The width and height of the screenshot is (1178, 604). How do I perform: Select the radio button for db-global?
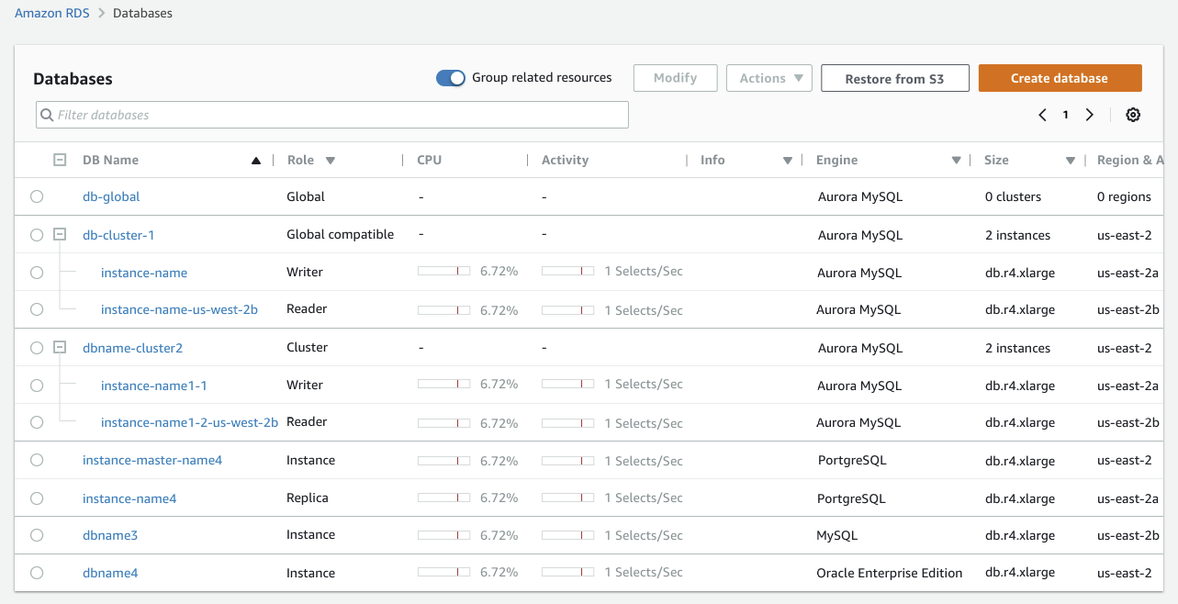[x=37, y=196]
